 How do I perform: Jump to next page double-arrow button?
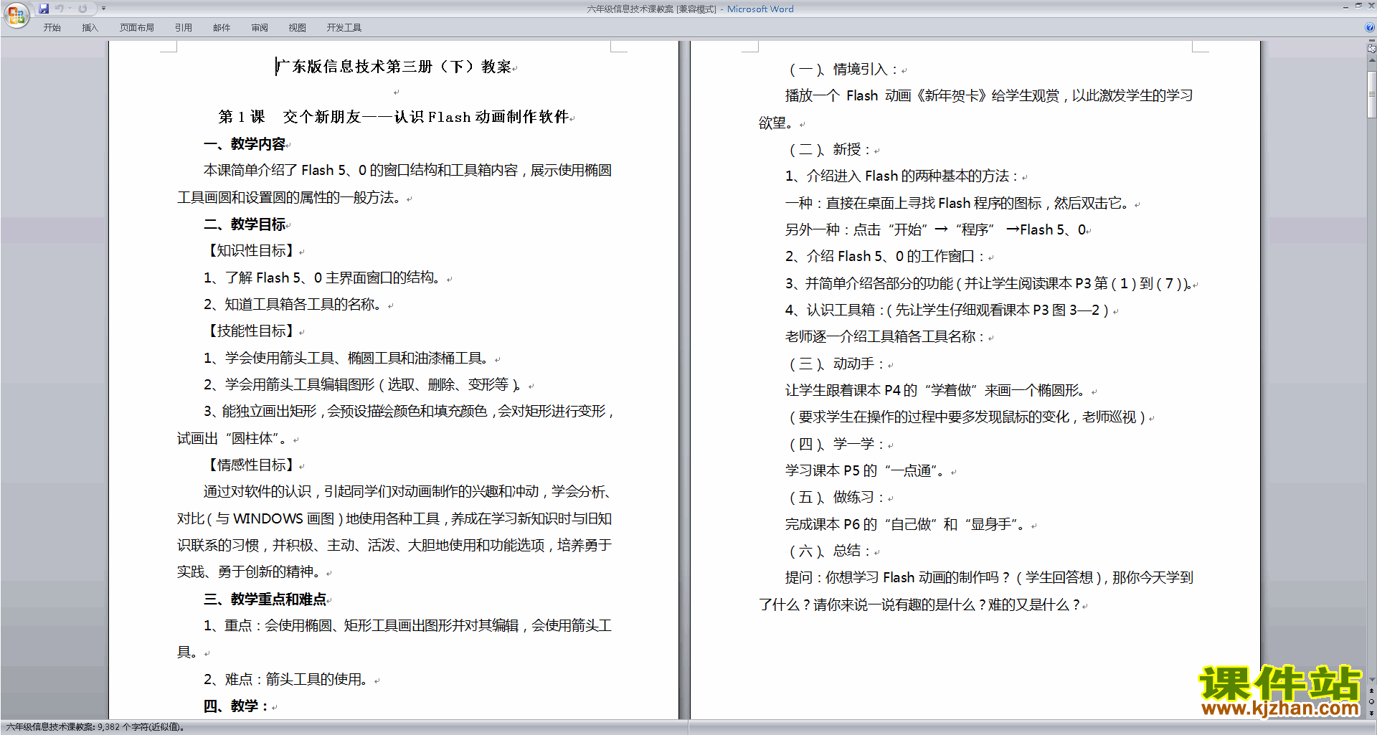click(x=1371, y=713)
